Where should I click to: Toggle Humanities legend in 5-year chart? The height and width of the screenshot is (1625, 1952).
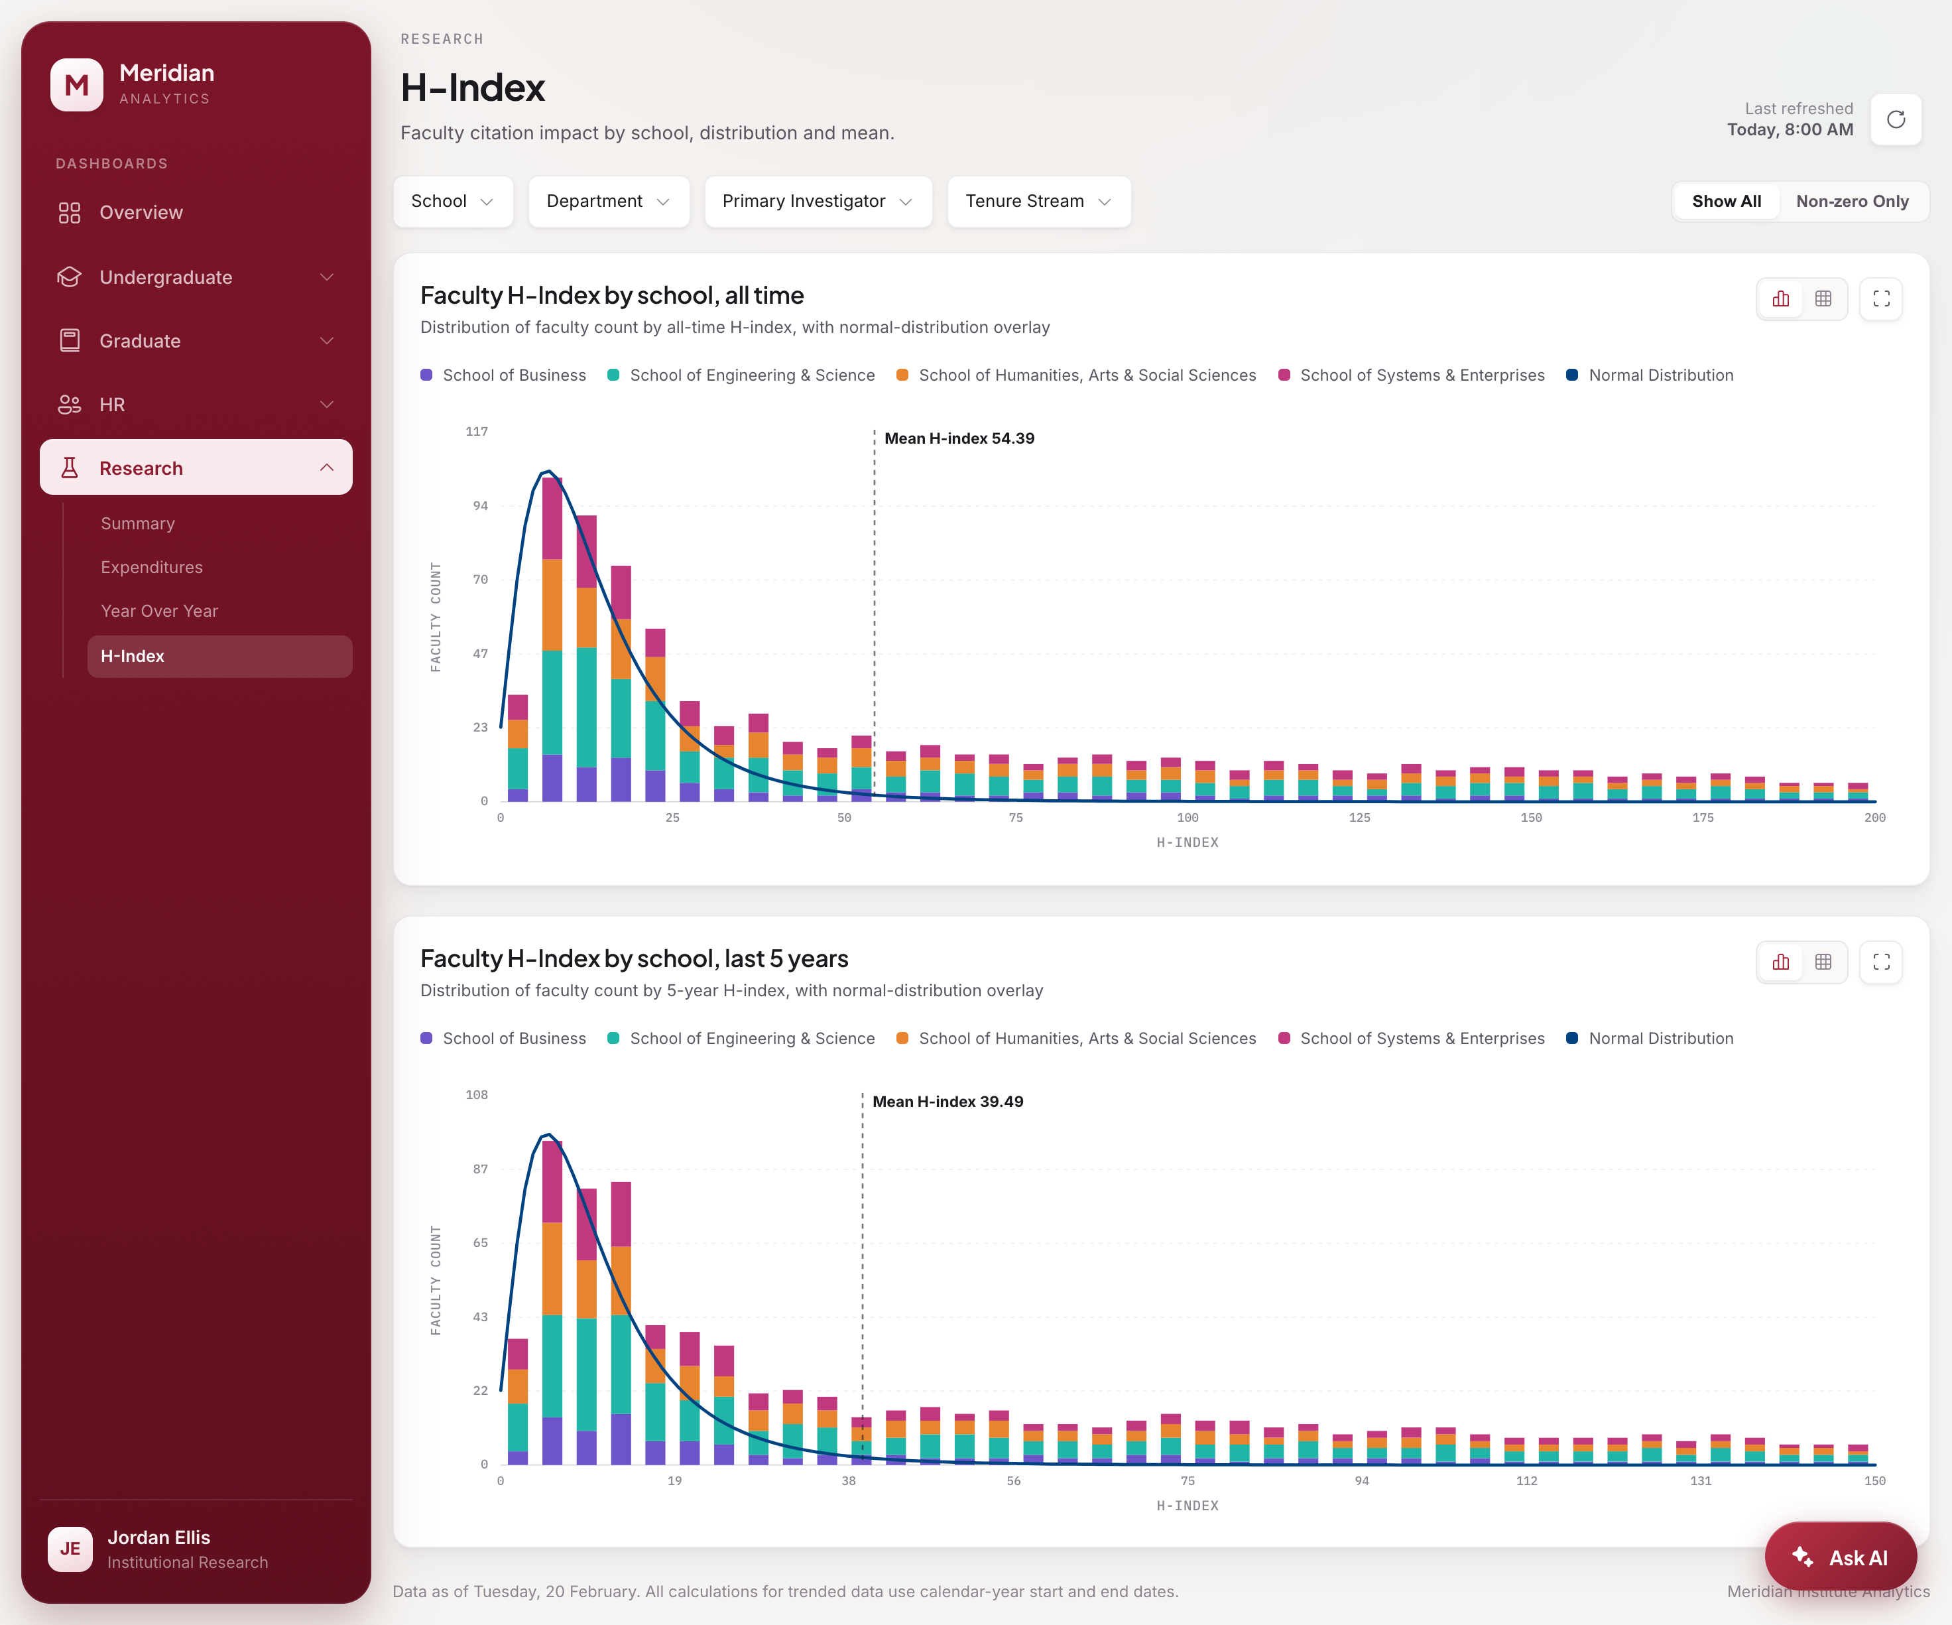tap(1075, 1039)
